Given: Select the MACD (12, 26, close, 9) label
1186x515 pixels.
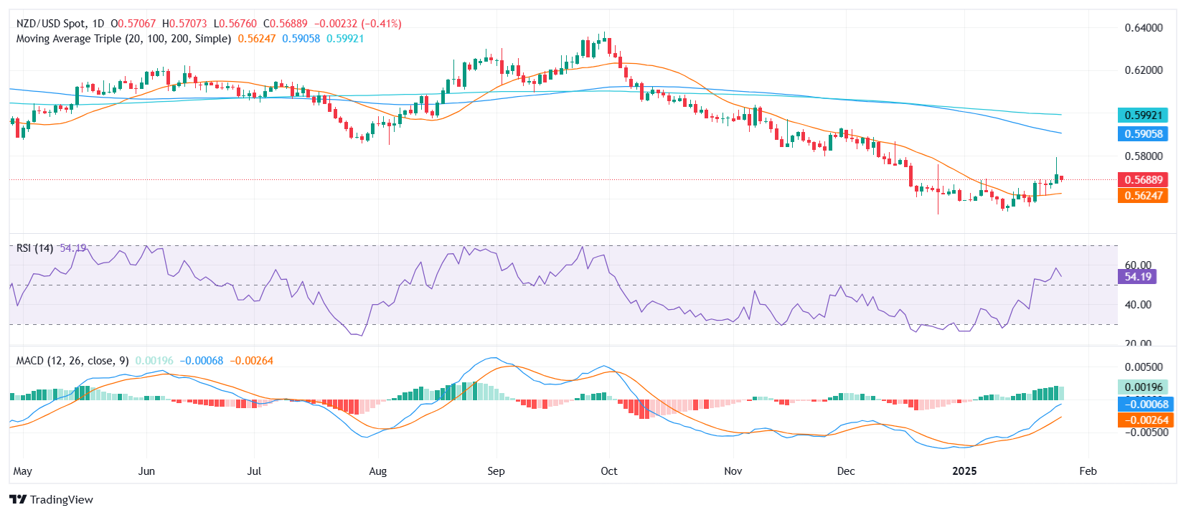Looking at the screenshot, I should pos(72,361).
